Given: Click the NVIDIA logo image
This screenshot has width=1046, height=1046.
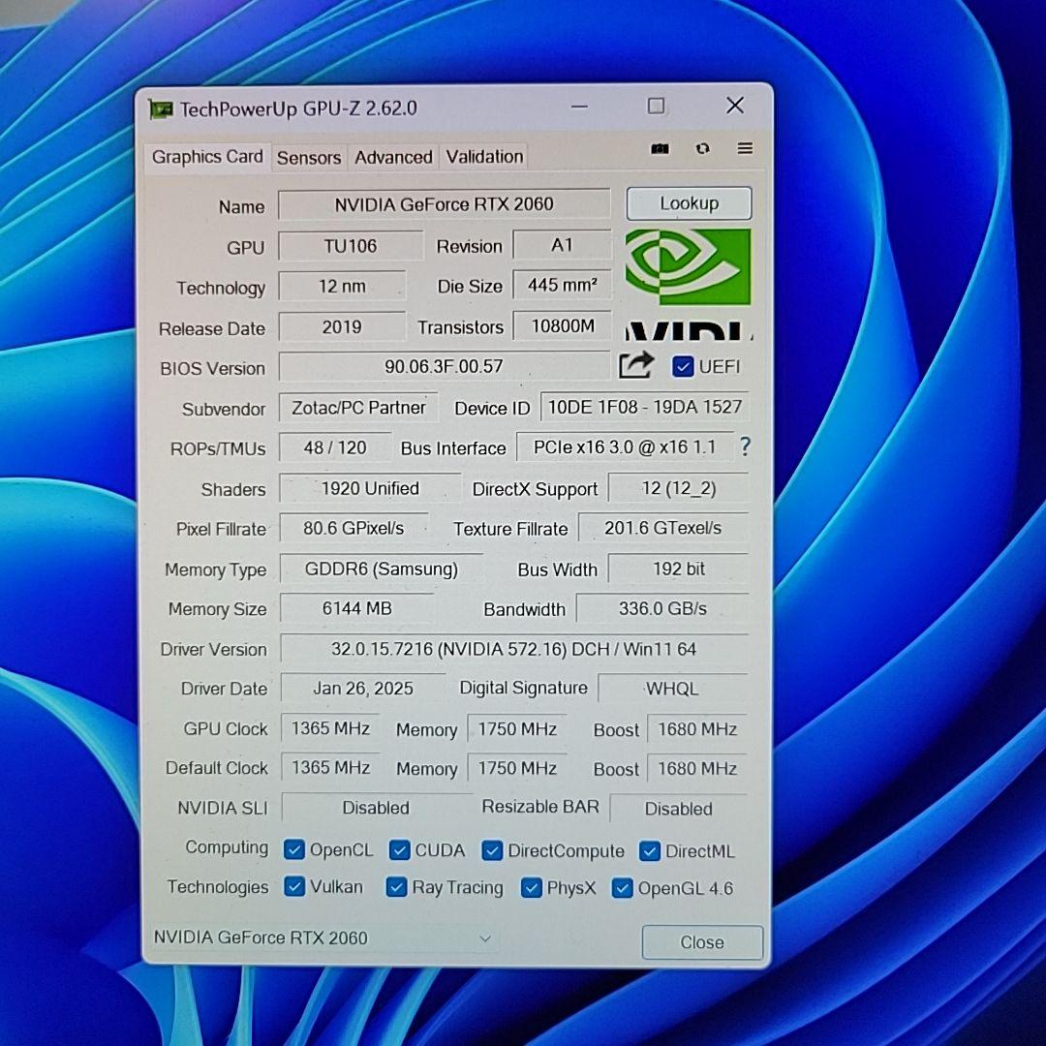Looking at the screenshot, I should [689, 267].
